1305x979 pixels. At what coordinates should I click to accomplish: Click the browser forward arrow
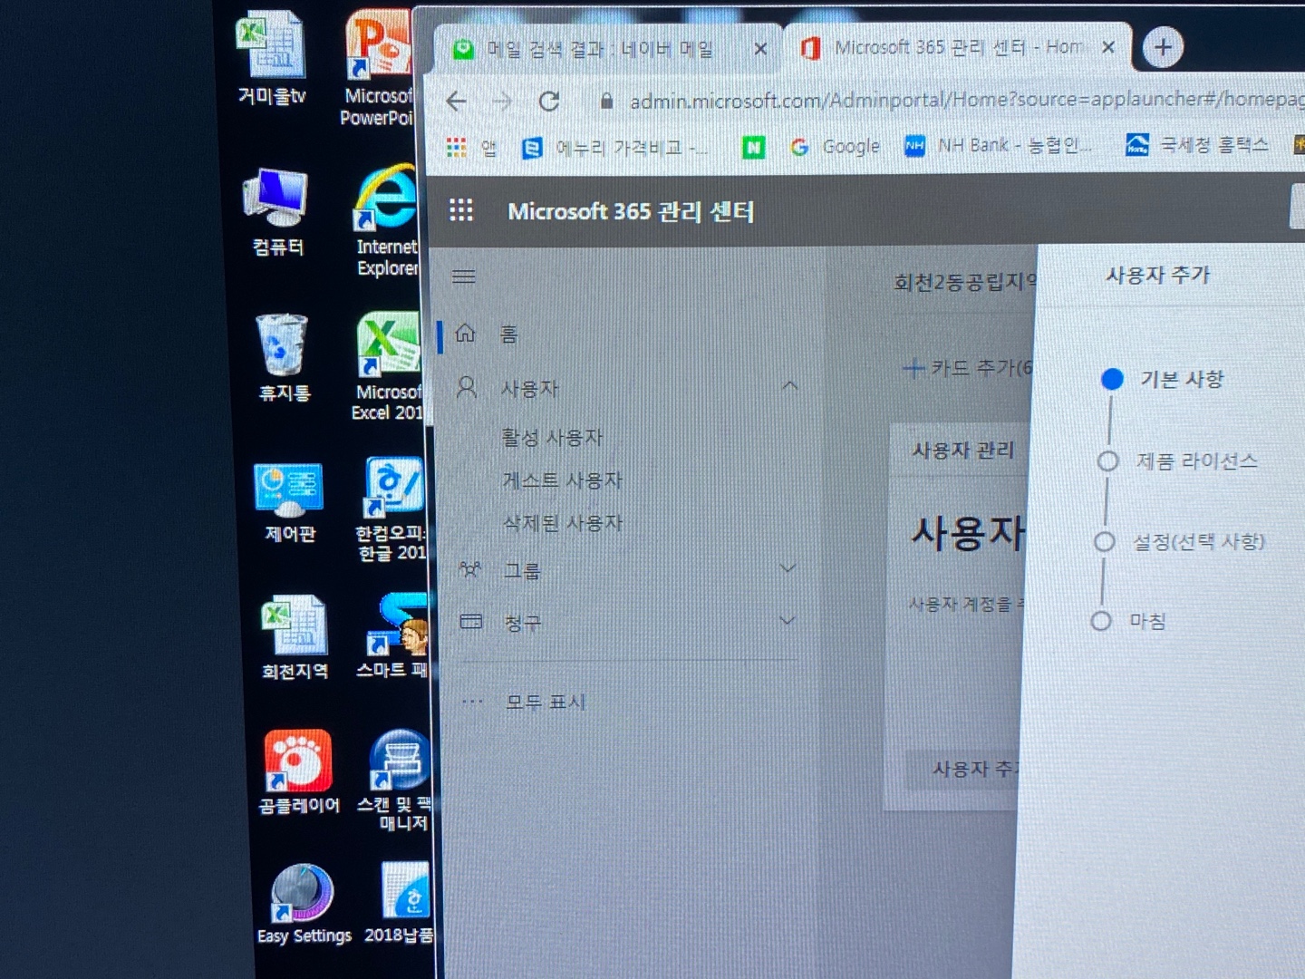coord(503,102)
